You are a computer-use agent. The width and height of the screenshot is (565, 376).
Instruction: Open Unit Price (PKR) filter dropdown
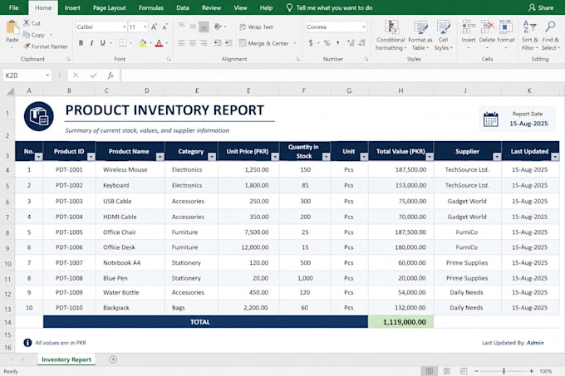point(275,157)
